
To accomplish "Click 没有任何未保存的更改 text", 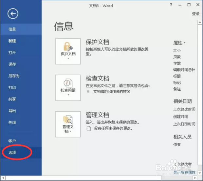I will point(113,128).
